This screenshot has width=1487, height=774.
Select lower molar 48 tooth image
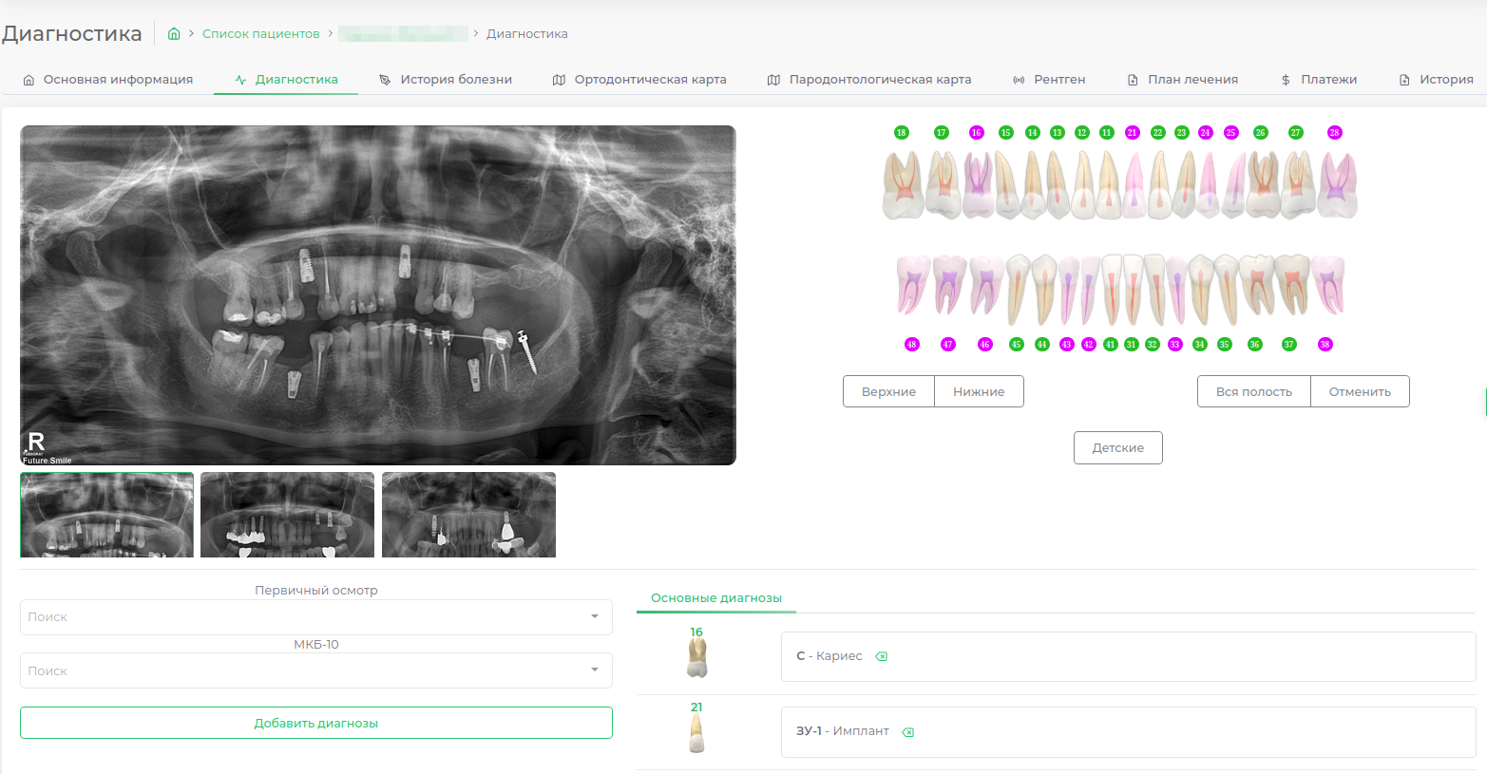pyautogui.click(x=914, y=285)
